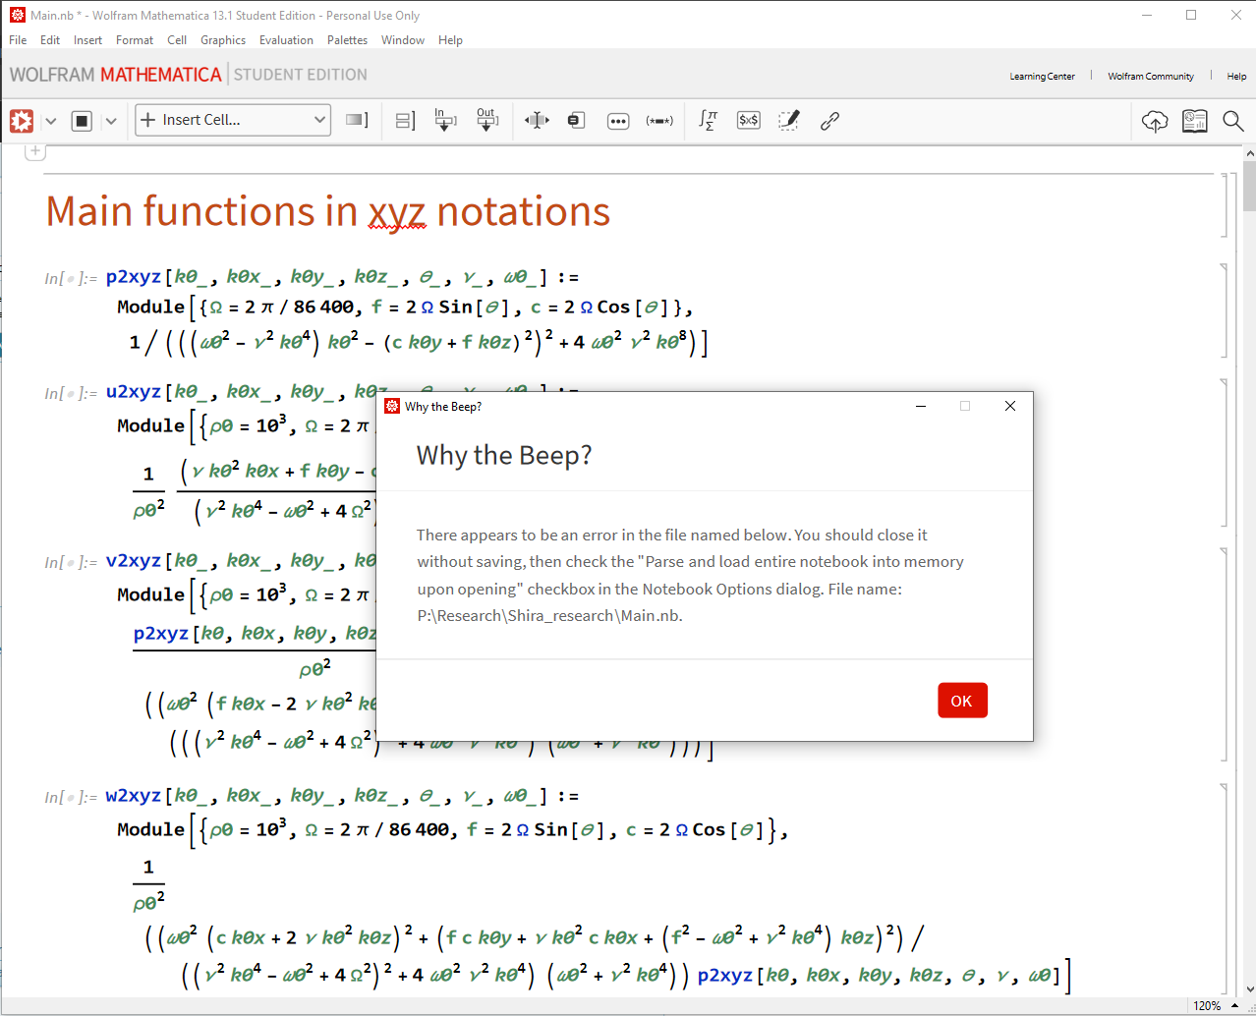Click the Main functions in xyz notations heading
The height and width of the screenshot is (1016, 1256).
(x=328, y=211)
